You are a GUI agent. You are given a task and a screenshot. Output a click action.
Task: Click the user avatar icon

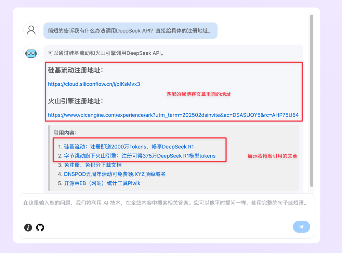pyautogui.click(x=31, y=30)
